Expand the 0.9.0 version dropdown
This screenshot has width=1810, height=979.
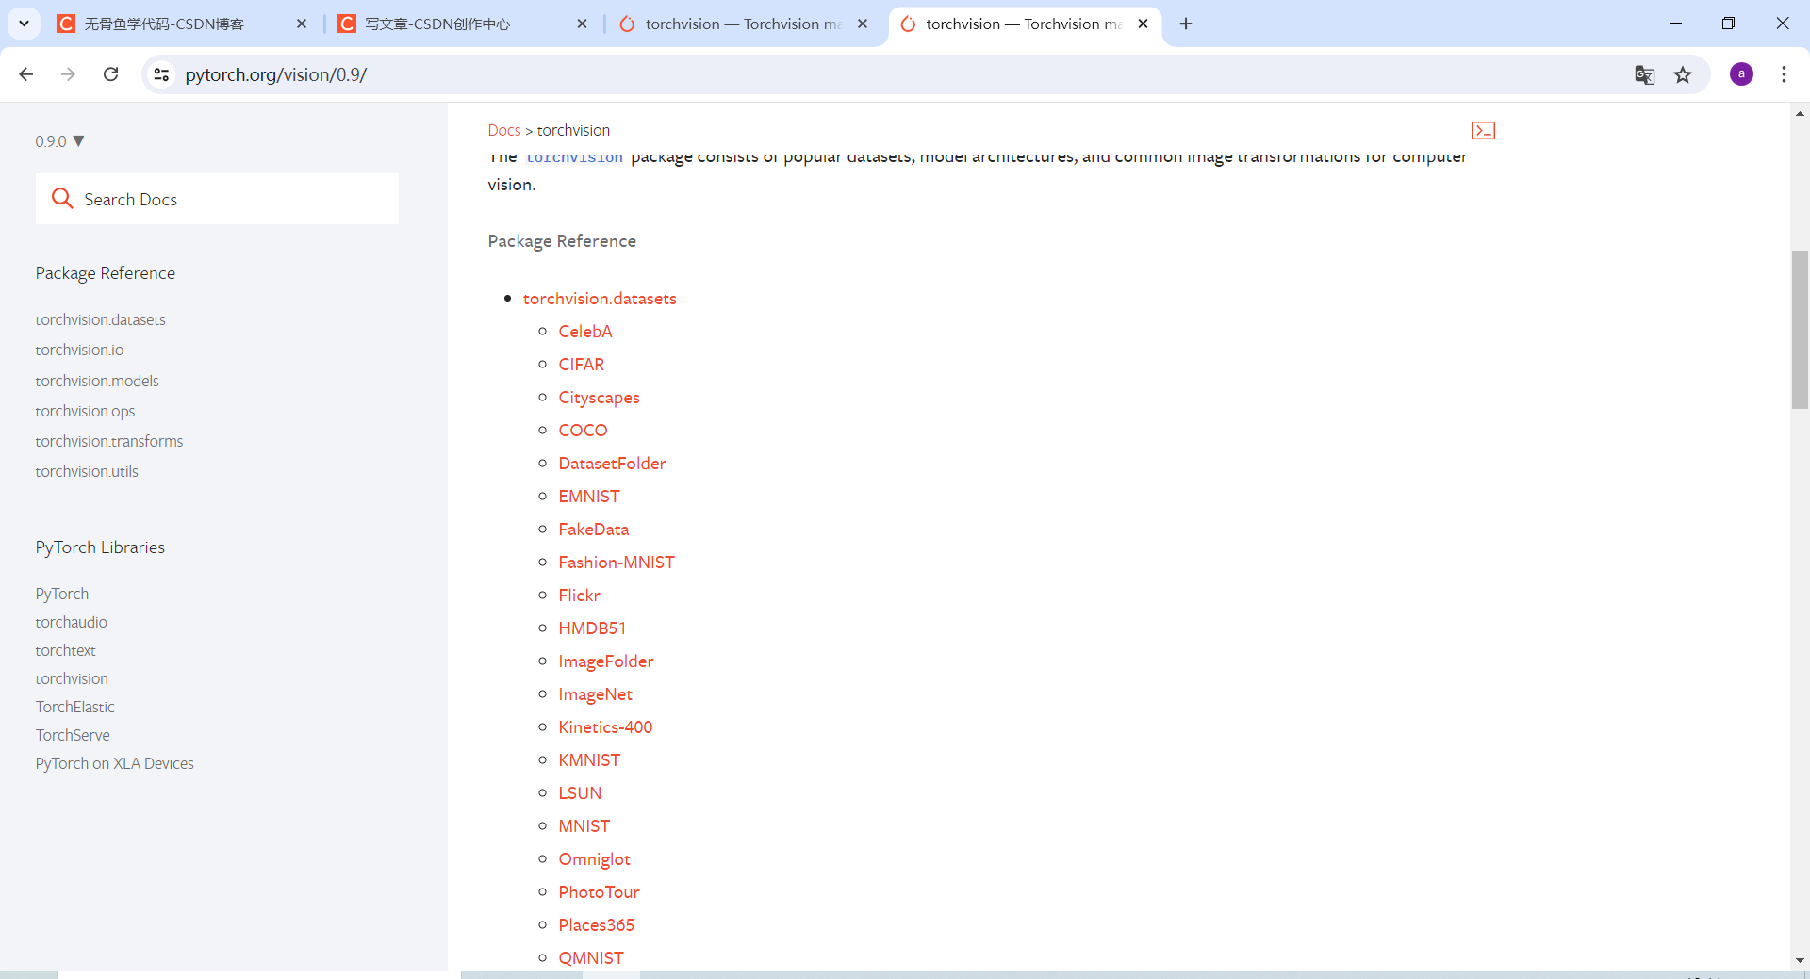point(60,141)
